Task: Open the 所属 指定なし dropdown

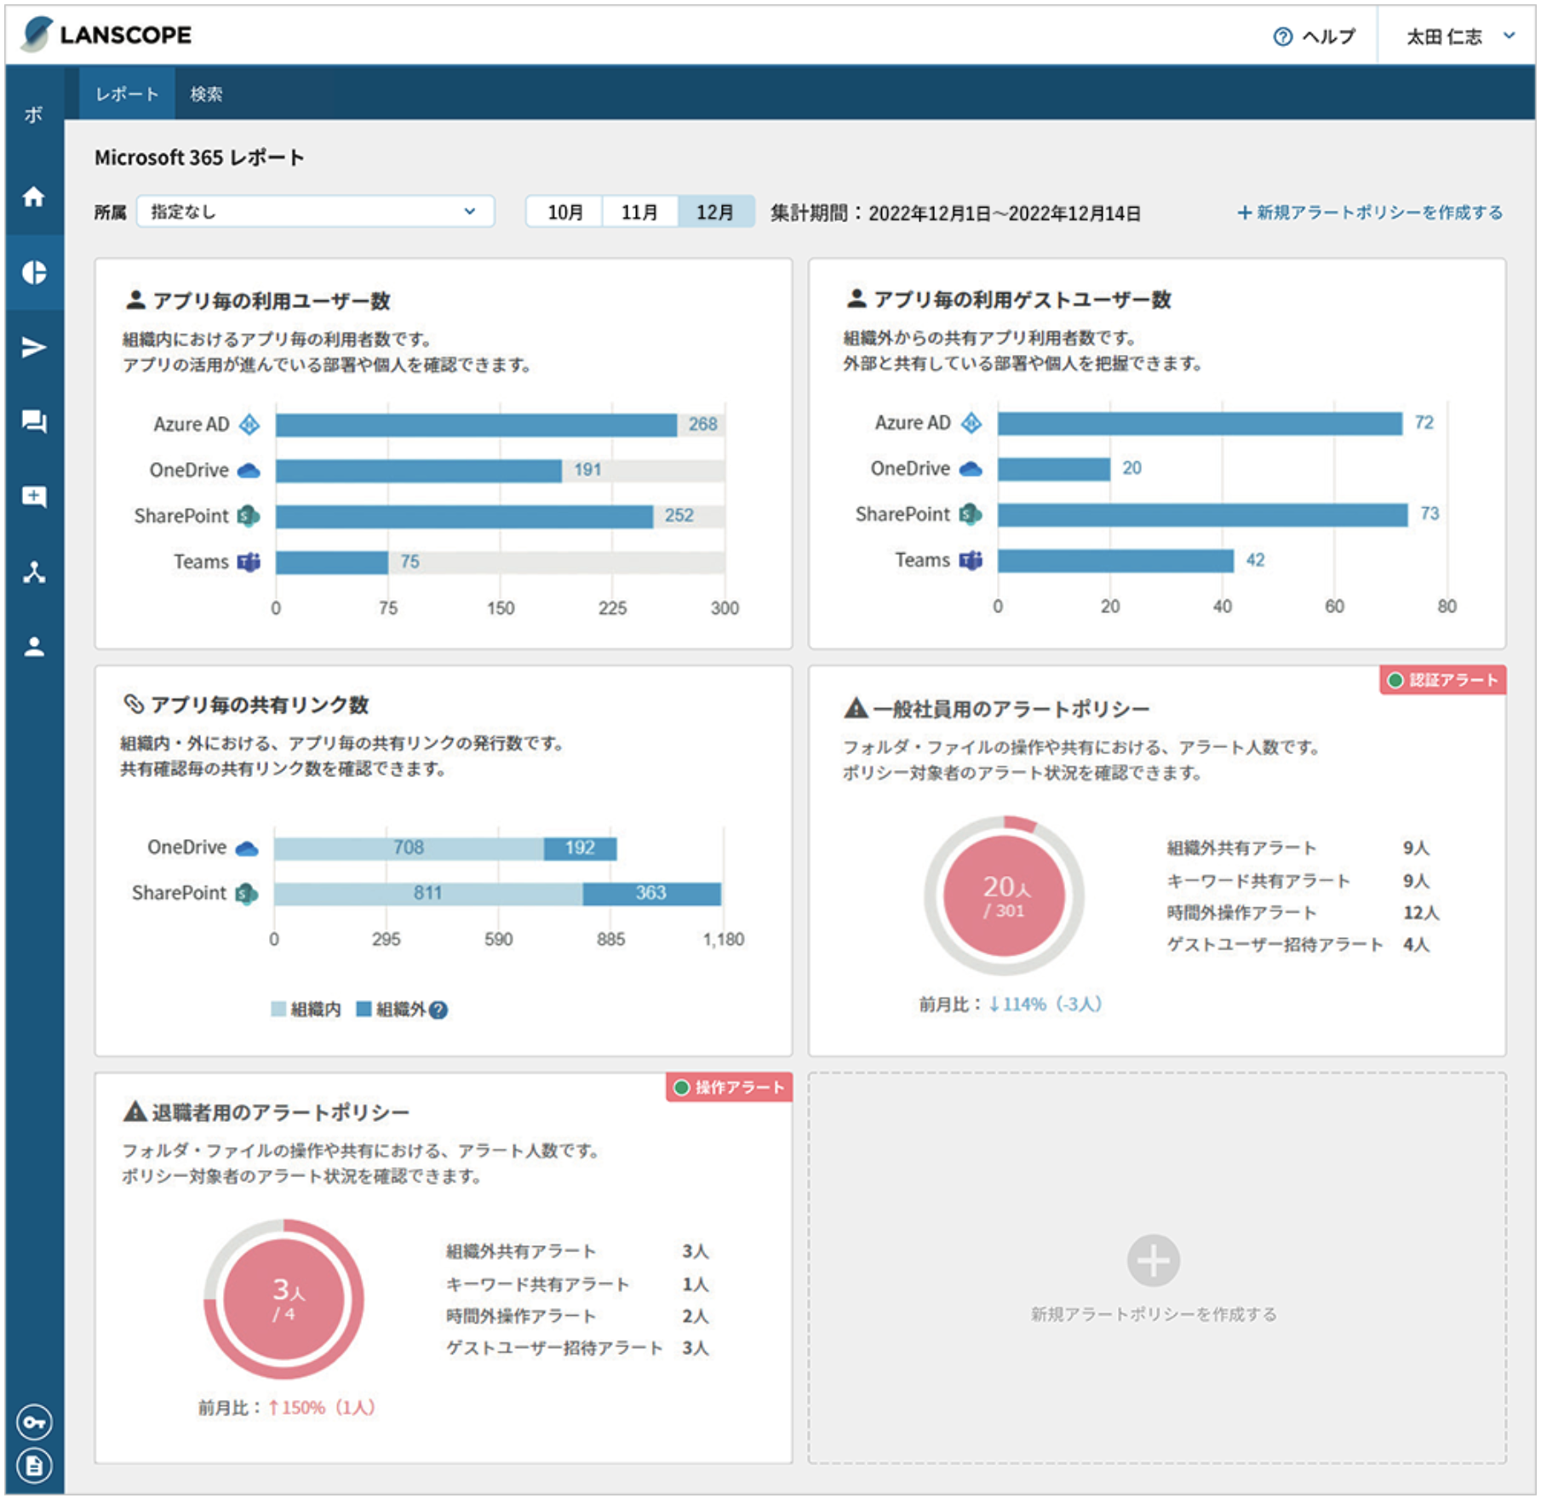Action: 315,212
